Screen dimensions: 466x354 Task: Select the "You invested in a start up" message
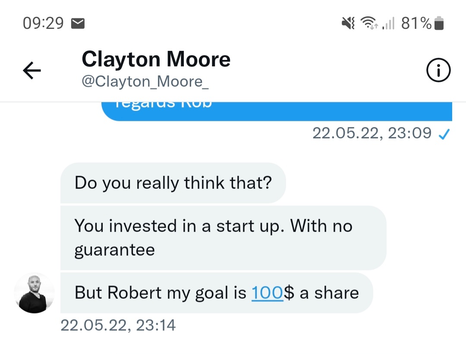pos(223,238)
